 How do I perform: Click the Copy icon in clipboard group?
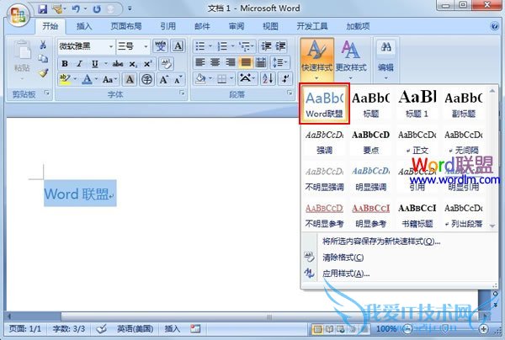tap(43, 59)
